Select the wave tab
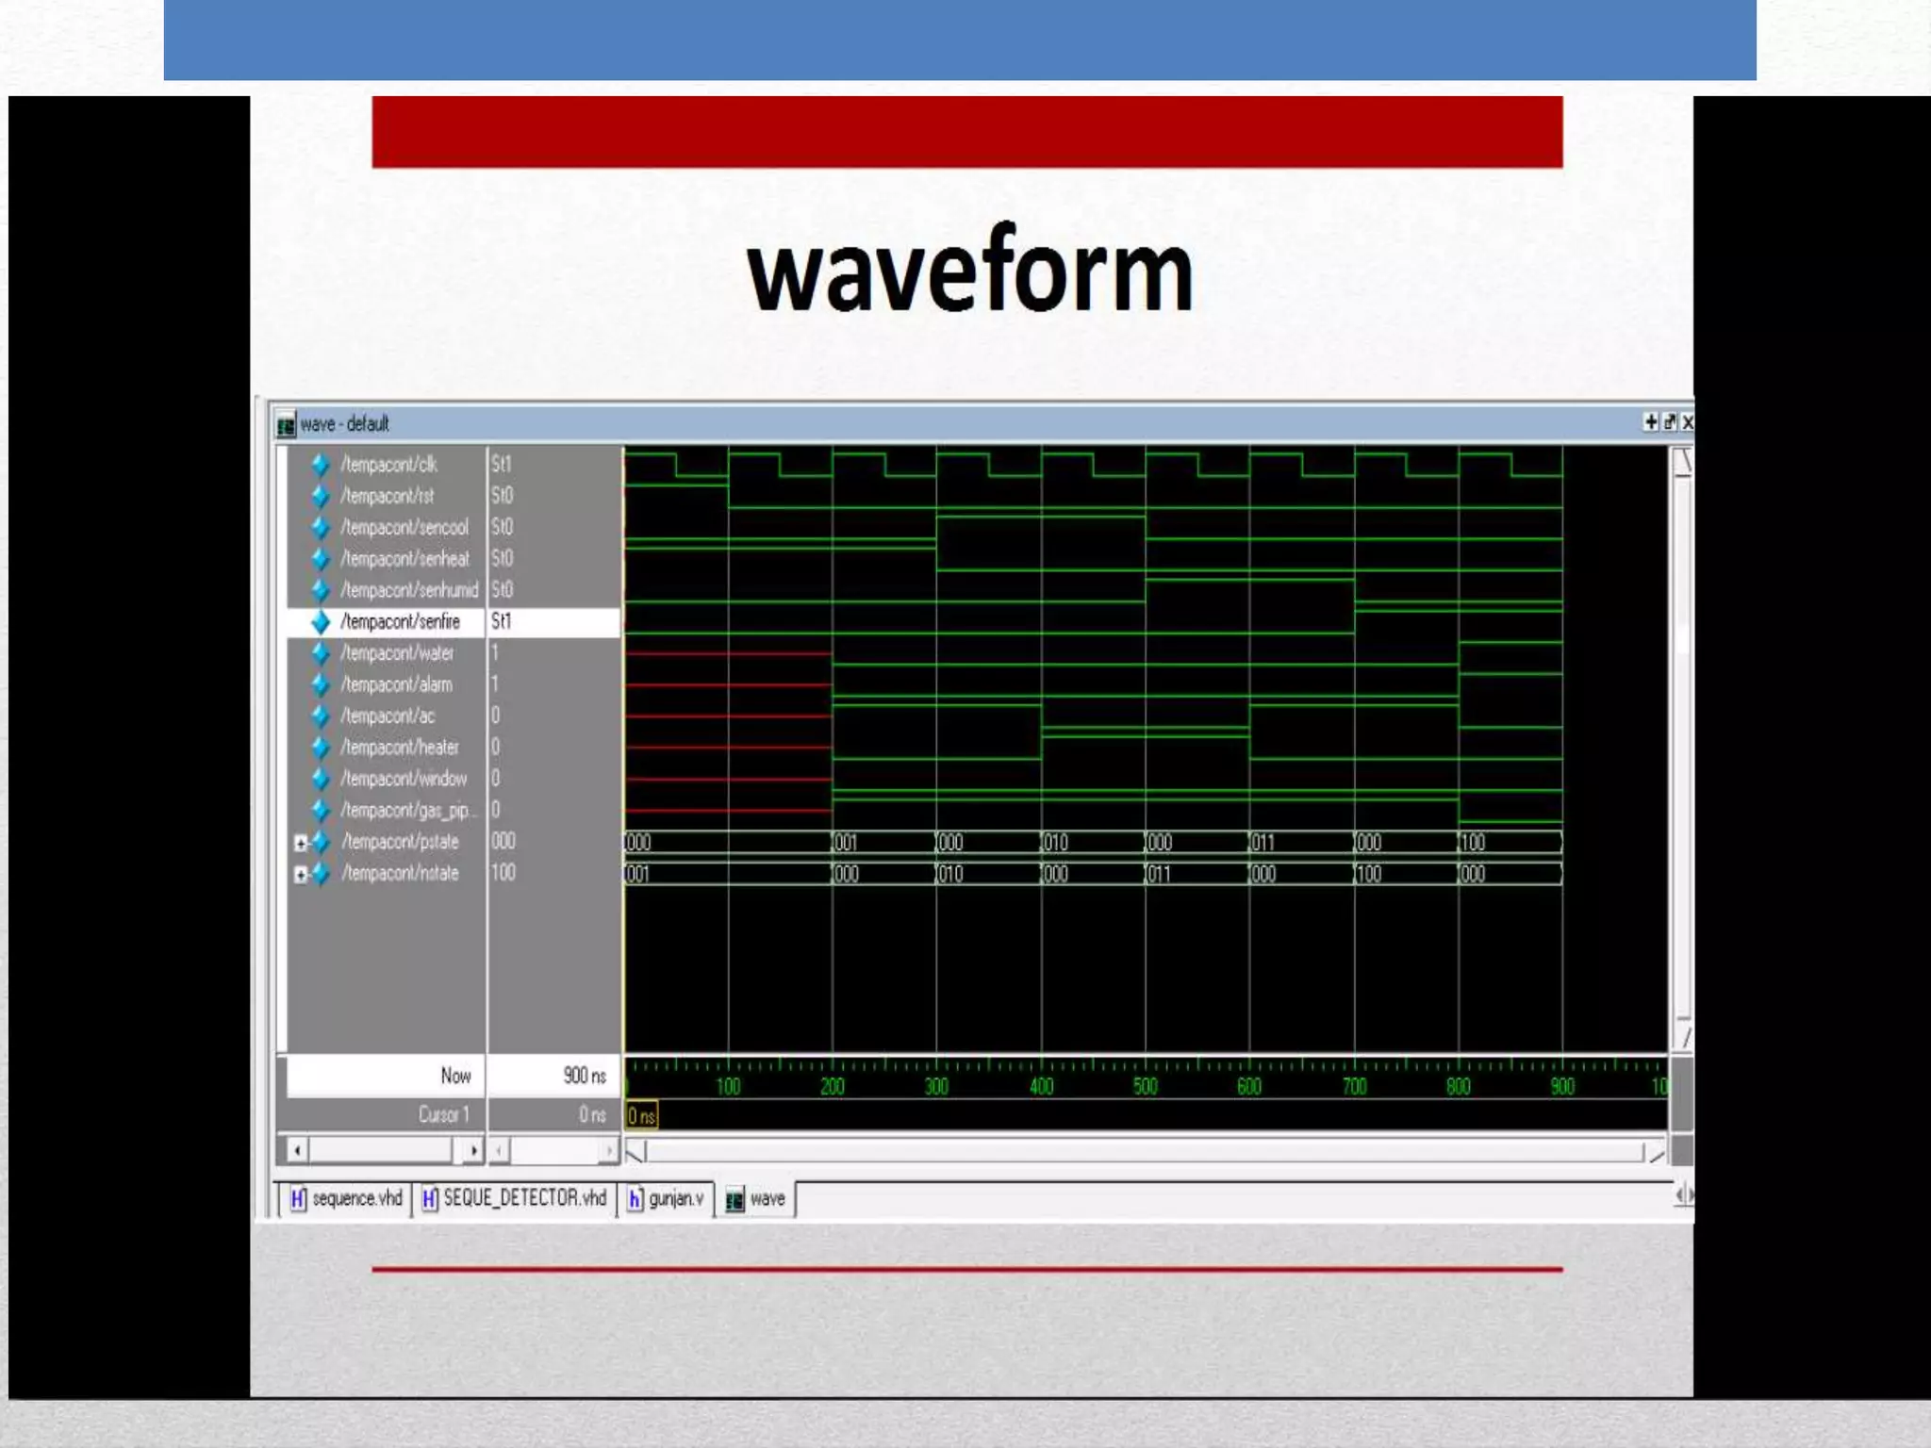Screen dimensions: 1931x1448 756,1199
